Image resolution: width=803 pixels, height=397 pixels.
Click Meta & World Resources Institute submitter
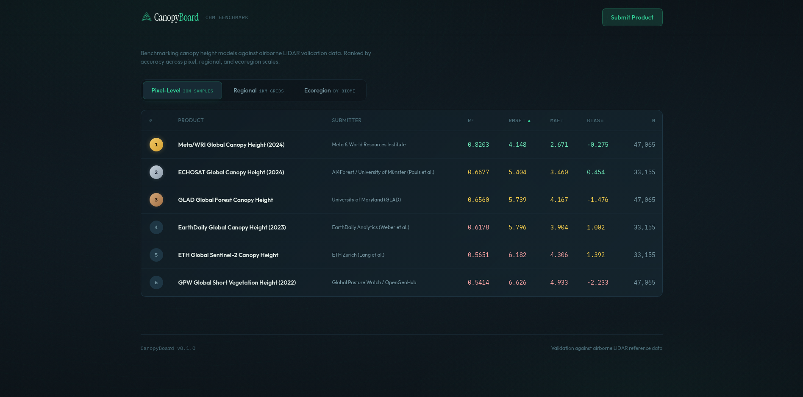tap(369, 145)
